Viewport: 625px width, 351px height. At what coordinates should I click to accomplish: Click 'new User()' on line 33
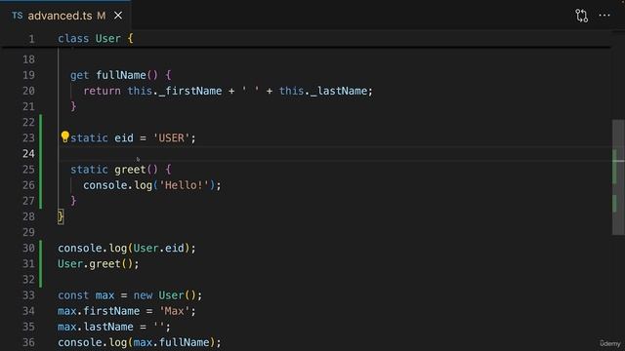click(165, 295)
